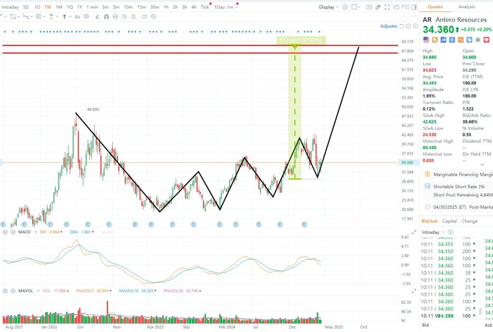Delete drawings using the trash icon
Screen dimensions: 493x332
pyautogui.click(x=132, y=16)
